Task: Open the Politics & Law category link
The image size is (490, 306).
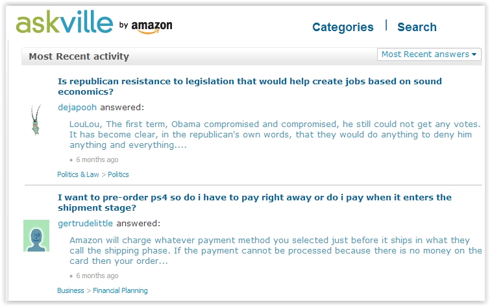Action: point(78,174)
